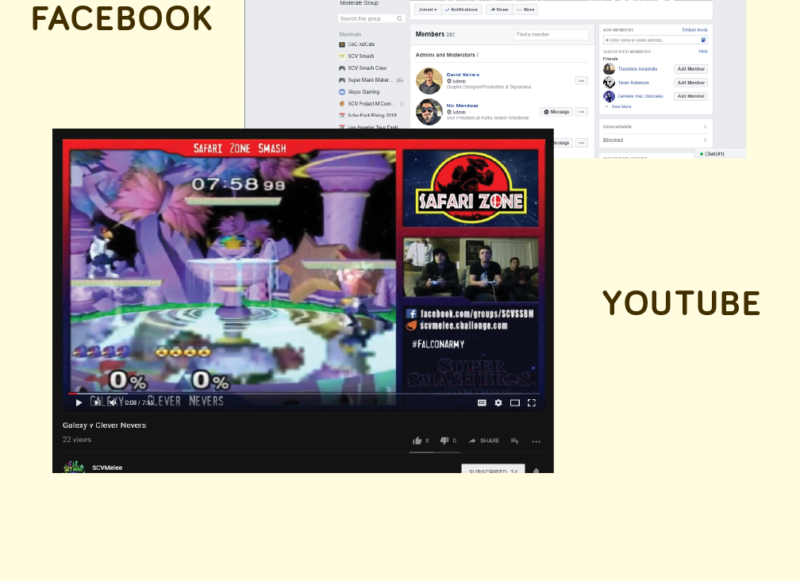Open SCV Smash shortcut

click(356, 56)
